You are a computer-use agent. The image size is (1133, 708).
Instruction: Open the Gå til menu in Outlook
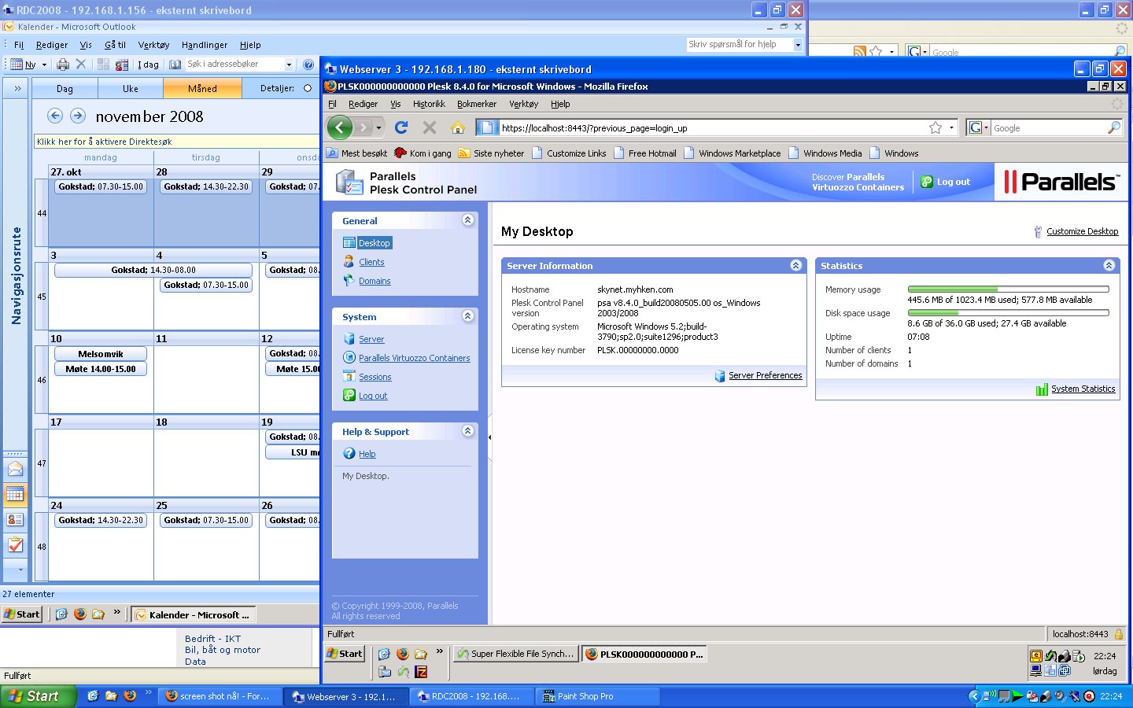tap(115, 45)
